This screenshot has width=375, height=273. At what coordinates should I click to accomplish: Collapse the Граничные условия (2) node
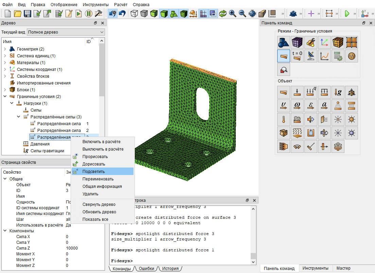[5, 97]
